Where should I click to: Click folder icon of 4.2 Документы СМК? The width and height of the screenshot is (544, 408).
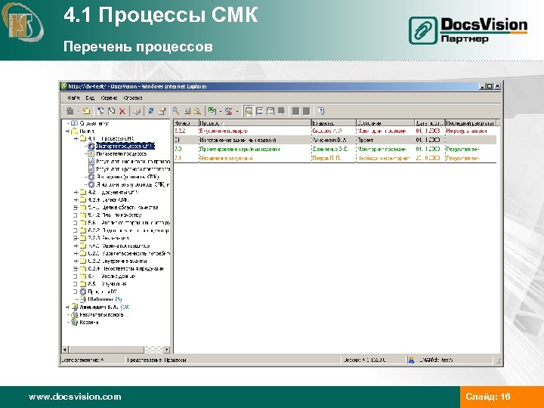click(x=83, y=192)
